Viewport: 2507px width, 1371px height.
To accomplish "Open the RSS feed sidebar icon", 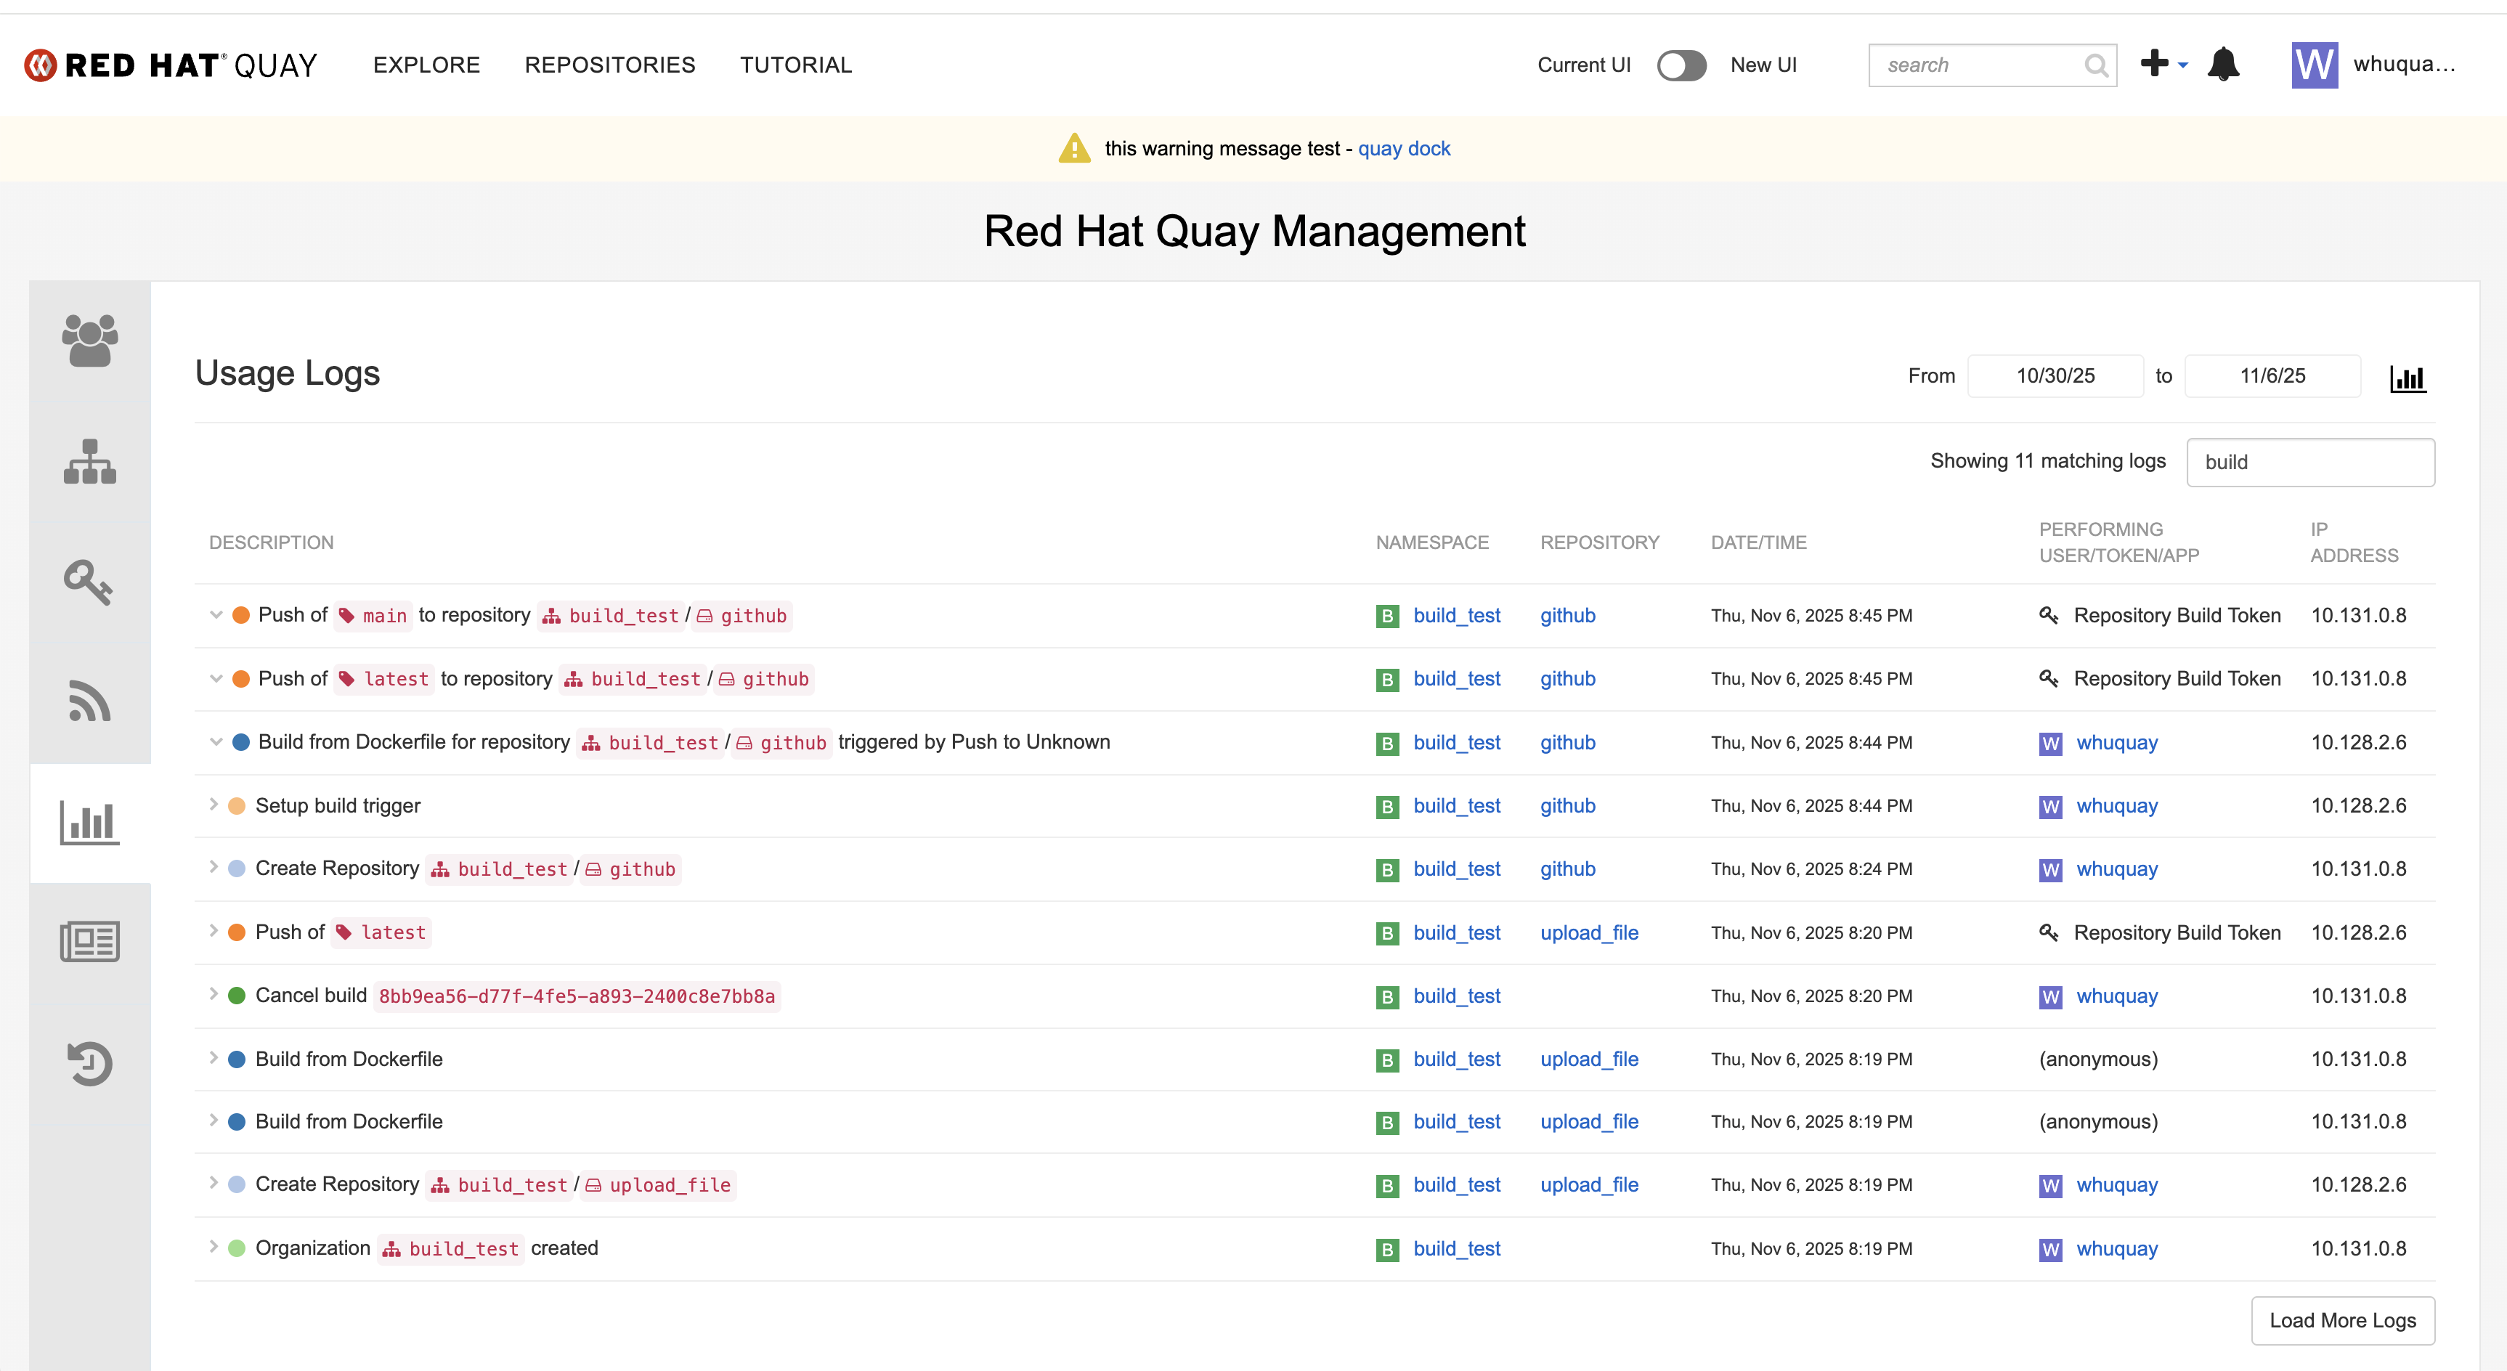I will point(89,701).
